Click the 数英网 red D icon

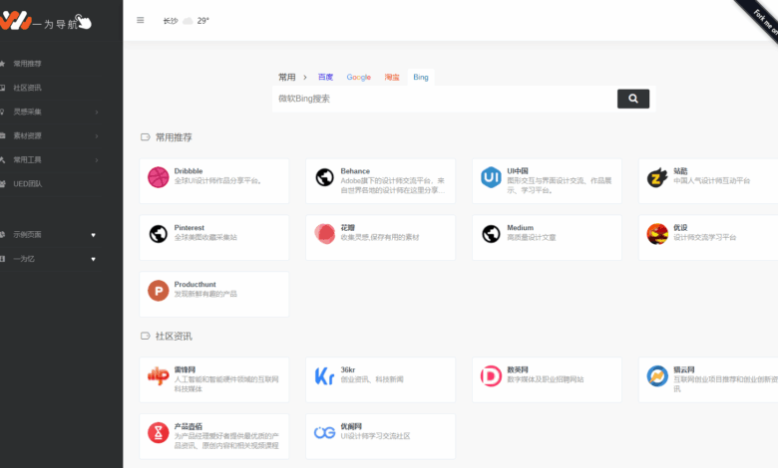pyautogui.click(x=491, y=376)
